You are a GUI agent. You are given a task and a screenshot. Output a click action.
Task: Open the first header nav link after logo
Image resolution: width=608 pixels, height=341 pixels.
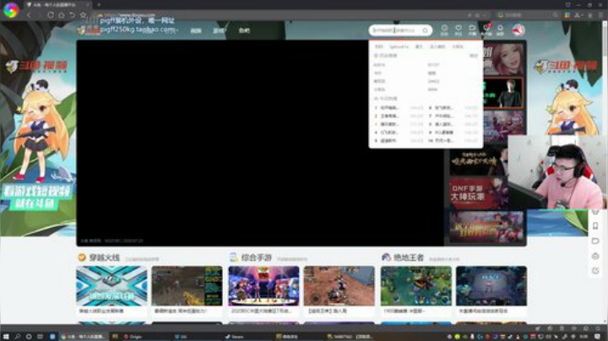pyautogui.click(x=196, y=30)
